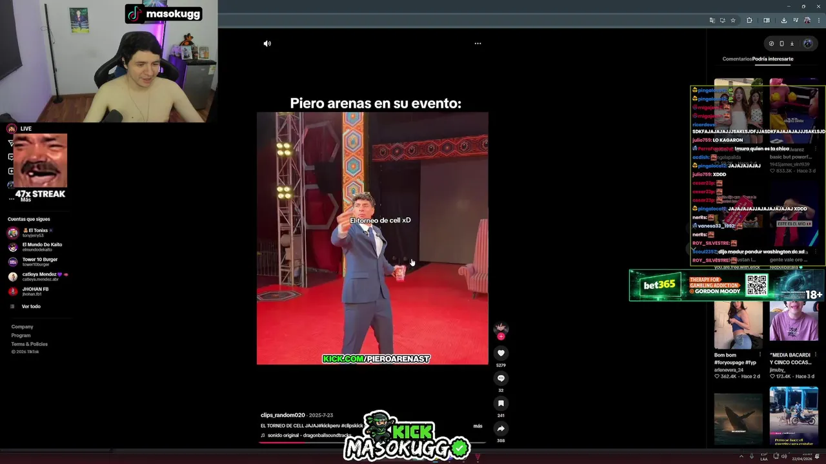The image size is (826, 464).
Task: Switch the ESP keyboard language indicator
Action: point(764,456)
